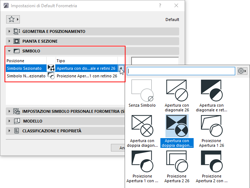Click the symbol search input field
Screen dimensions: 250x188
point(181,71)
